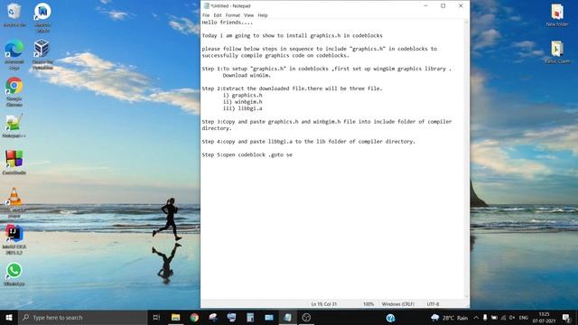The height and width of the screenshot is (325, 578).
Task: Click the UTF-8 encoding status bar entry
Action: click(433, 304)
